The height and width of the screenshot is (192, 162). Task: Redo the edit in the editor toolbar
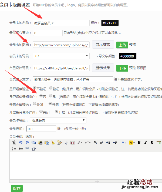[27, 142]
